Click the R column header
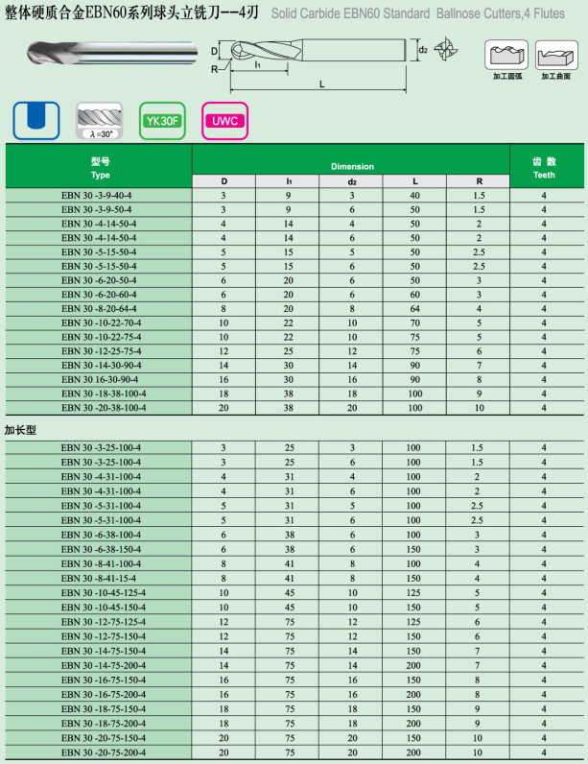588x764 pixels. 479,181
